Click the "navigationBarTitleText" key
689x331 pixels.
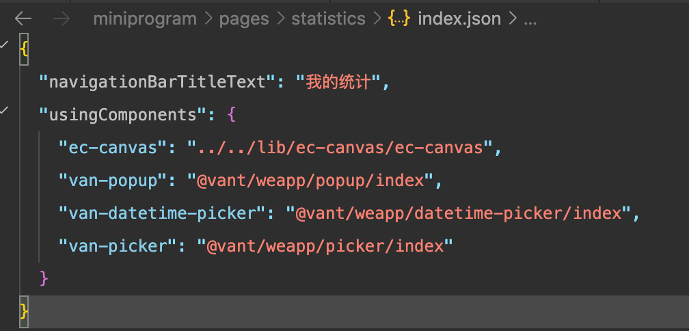(158, 82)
